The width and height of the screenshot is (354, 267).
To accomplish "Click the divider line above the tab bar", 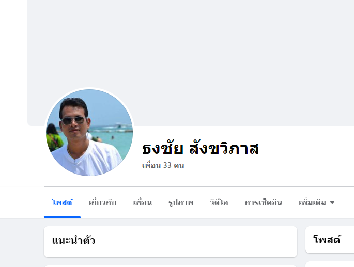I will coord(199,186).
